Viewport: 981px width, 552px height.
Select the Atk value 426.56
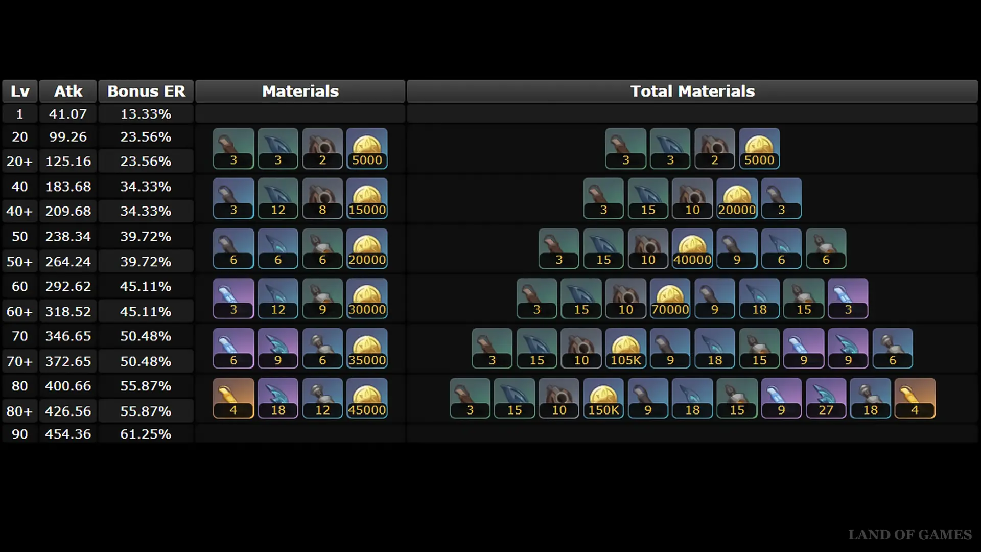click(68, 411)
